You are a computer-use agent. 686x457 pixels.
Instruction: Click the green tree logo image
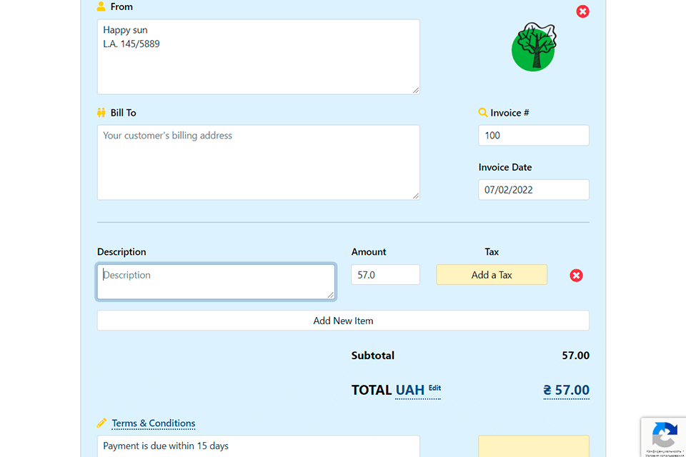[534, 47]
